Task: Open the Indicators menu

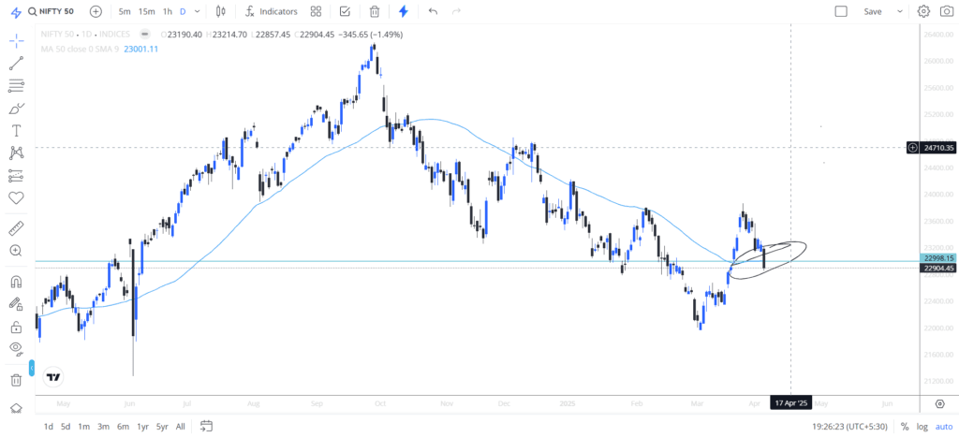Action: (x=272, y=11)
